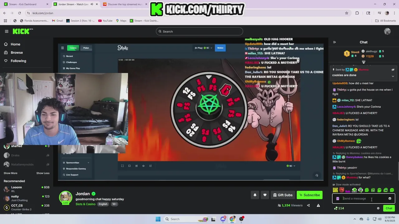
Task: Click the chat panel scrollbar
Action: click(x=398, y=171)
